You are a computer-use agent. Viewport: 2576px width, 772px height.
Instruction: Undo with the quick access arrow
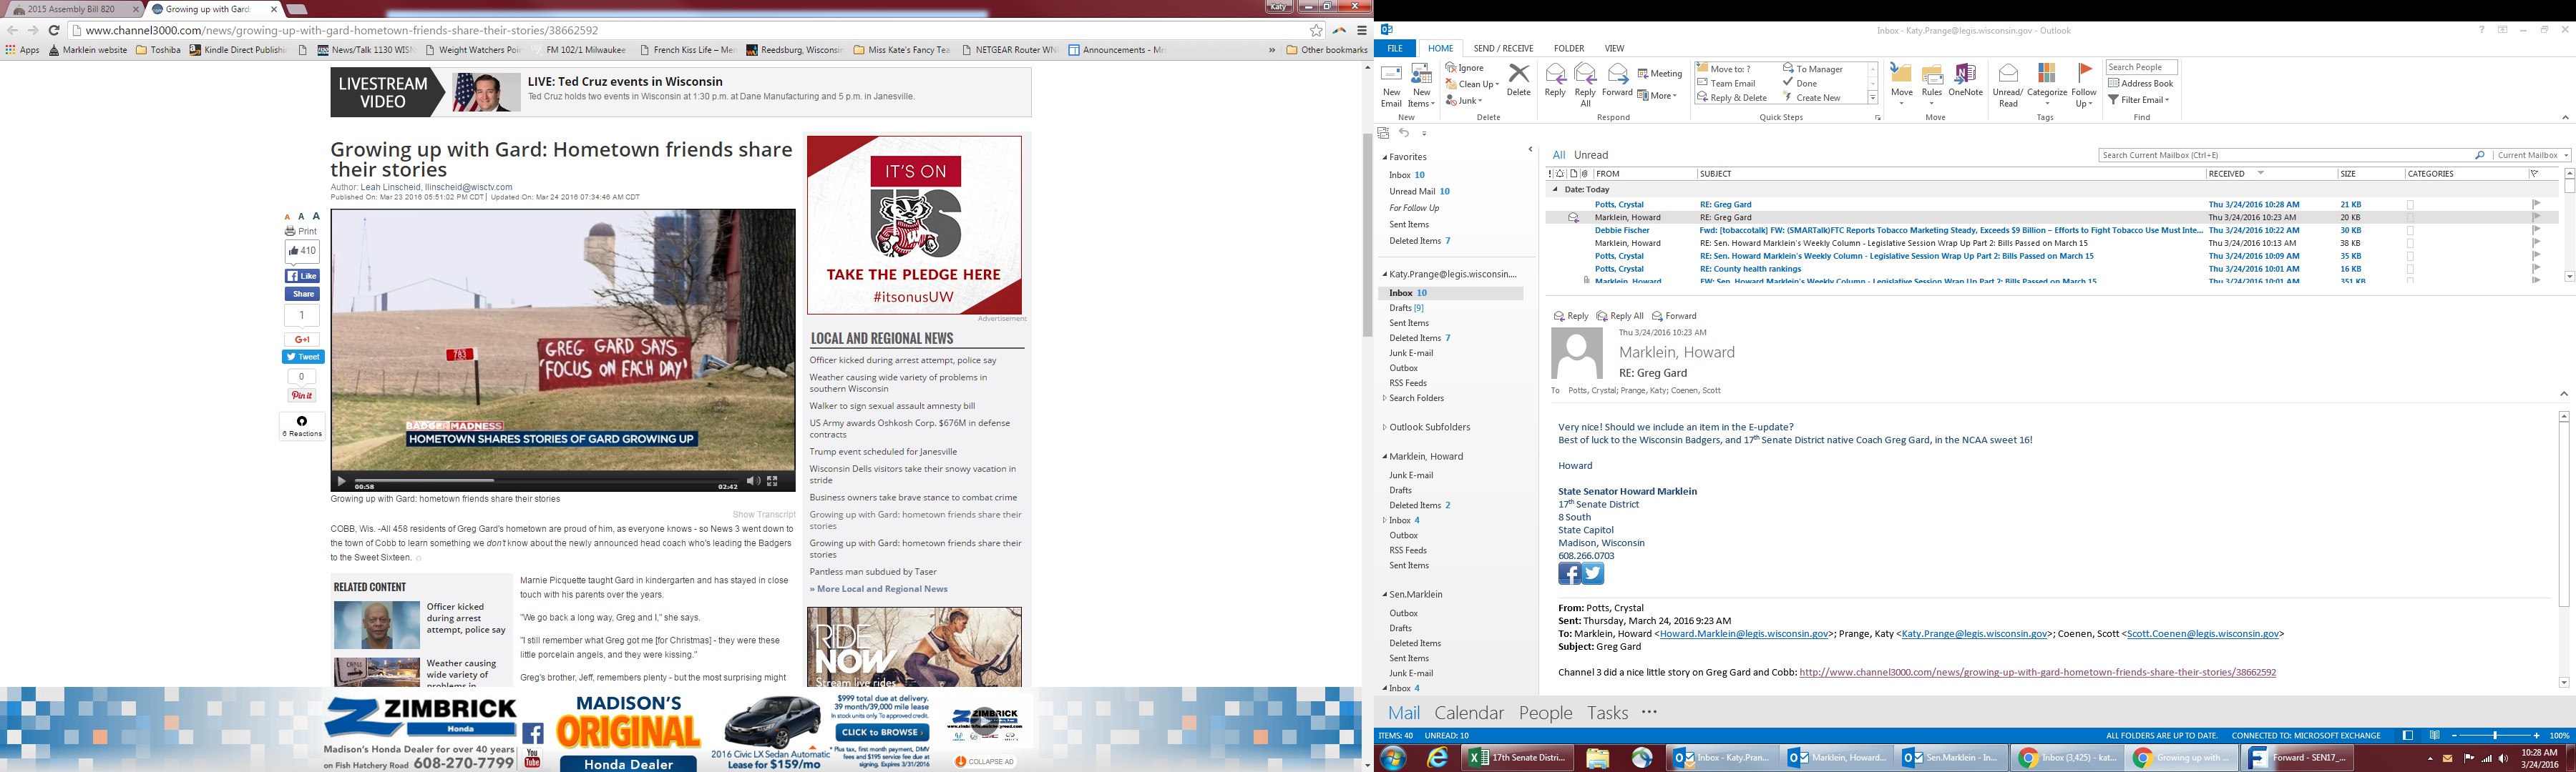pos(1404,133)
